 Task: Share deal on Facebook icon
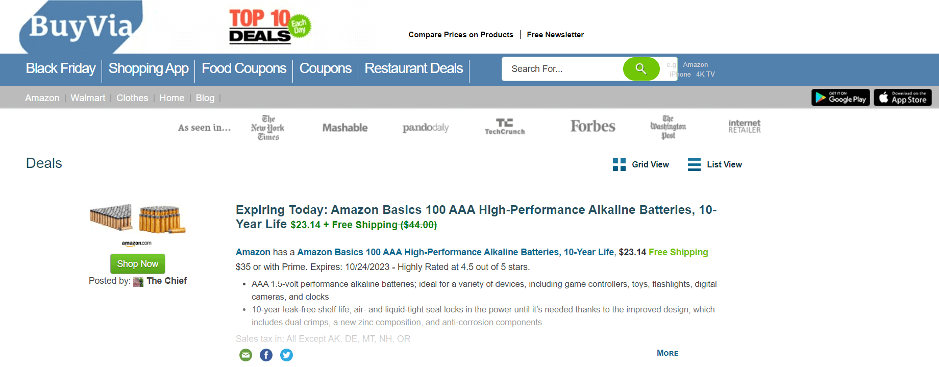pos(266,355)
